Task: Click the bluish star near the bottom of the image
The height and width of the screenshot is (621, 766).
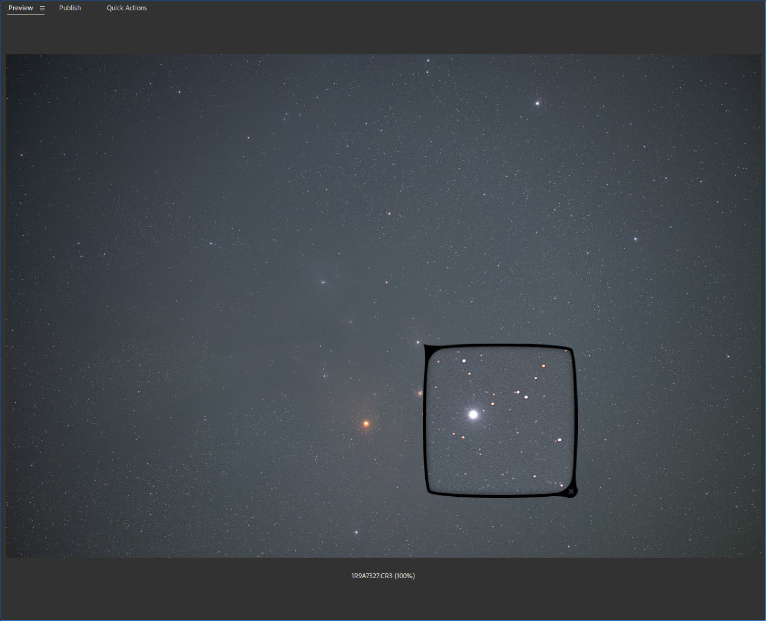Action: [x=356, y=532]
